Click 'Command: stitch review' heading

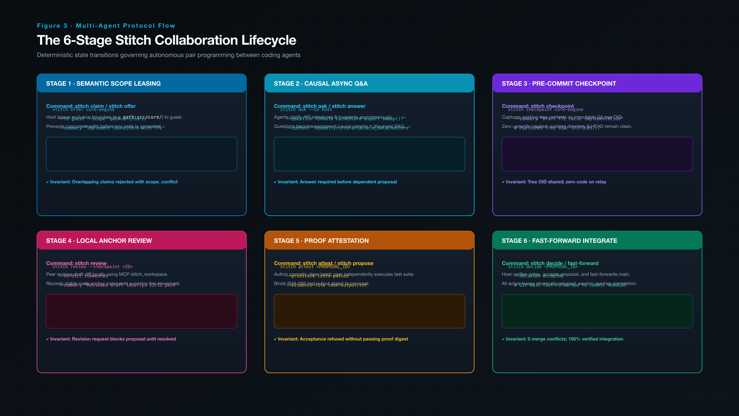[x=76, y=263]
